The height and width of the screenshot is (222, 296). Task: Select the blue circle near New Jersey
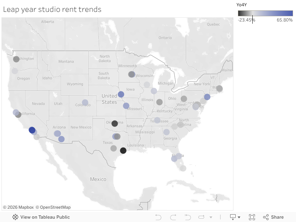point(207,97)
